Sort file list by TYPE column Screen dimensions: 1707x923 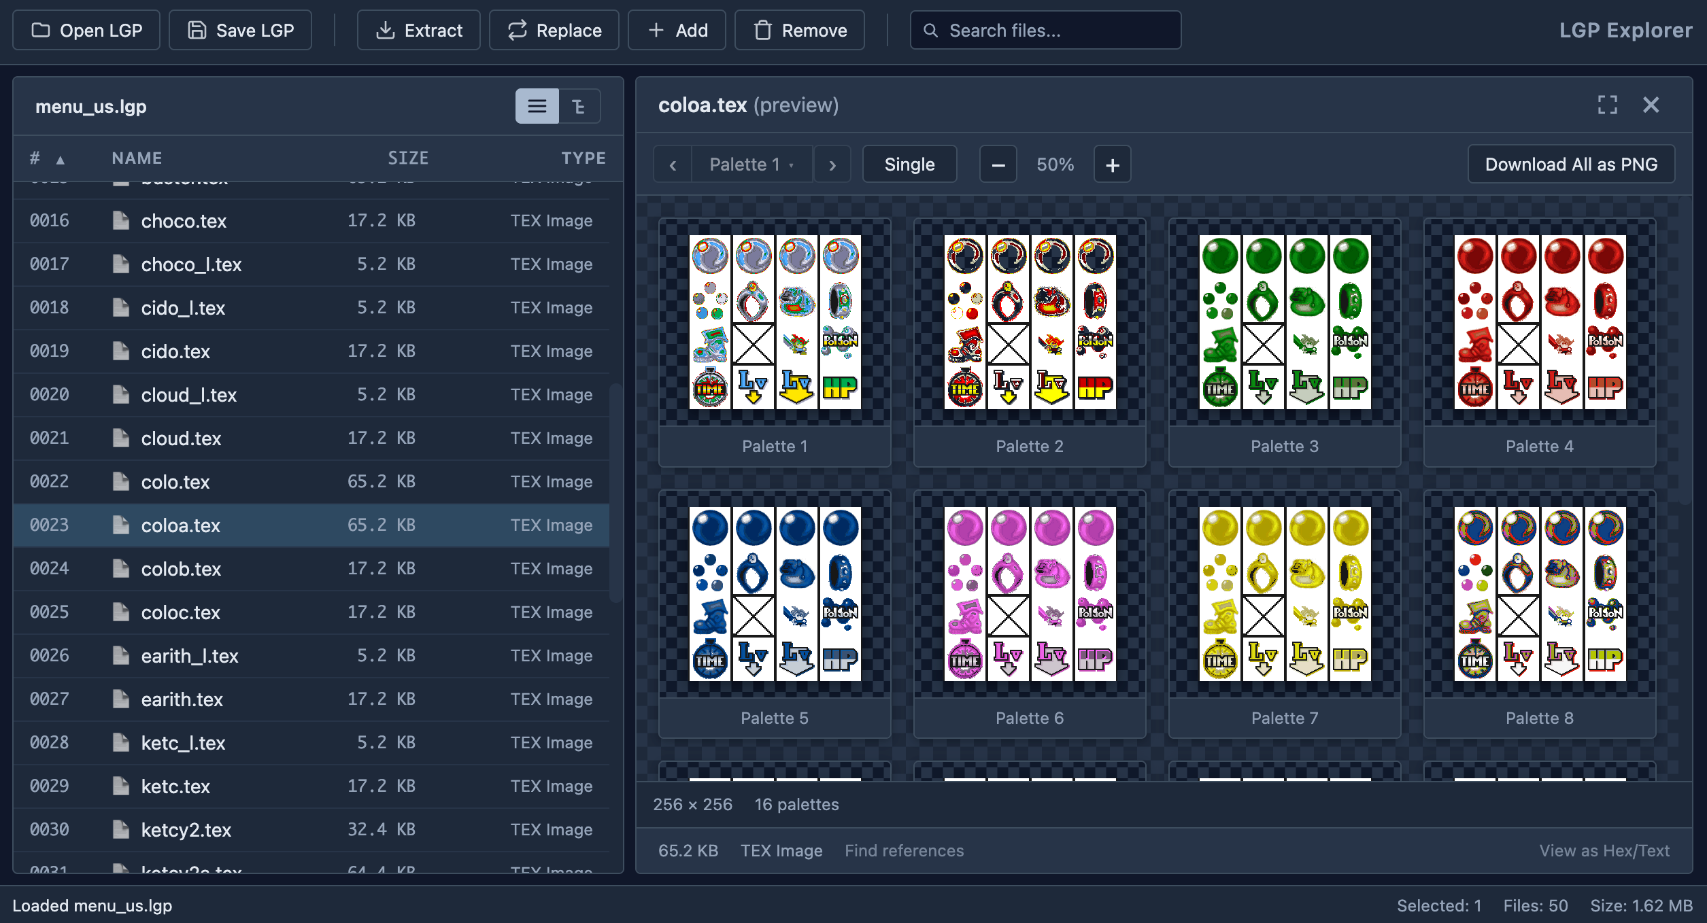pyautogui.click(x=584, y=158)
